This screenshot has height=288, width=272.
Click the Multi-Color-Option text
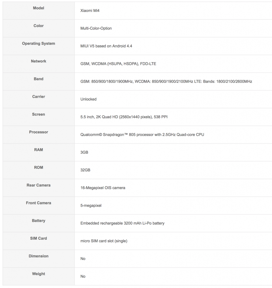(x=96, y=28)
